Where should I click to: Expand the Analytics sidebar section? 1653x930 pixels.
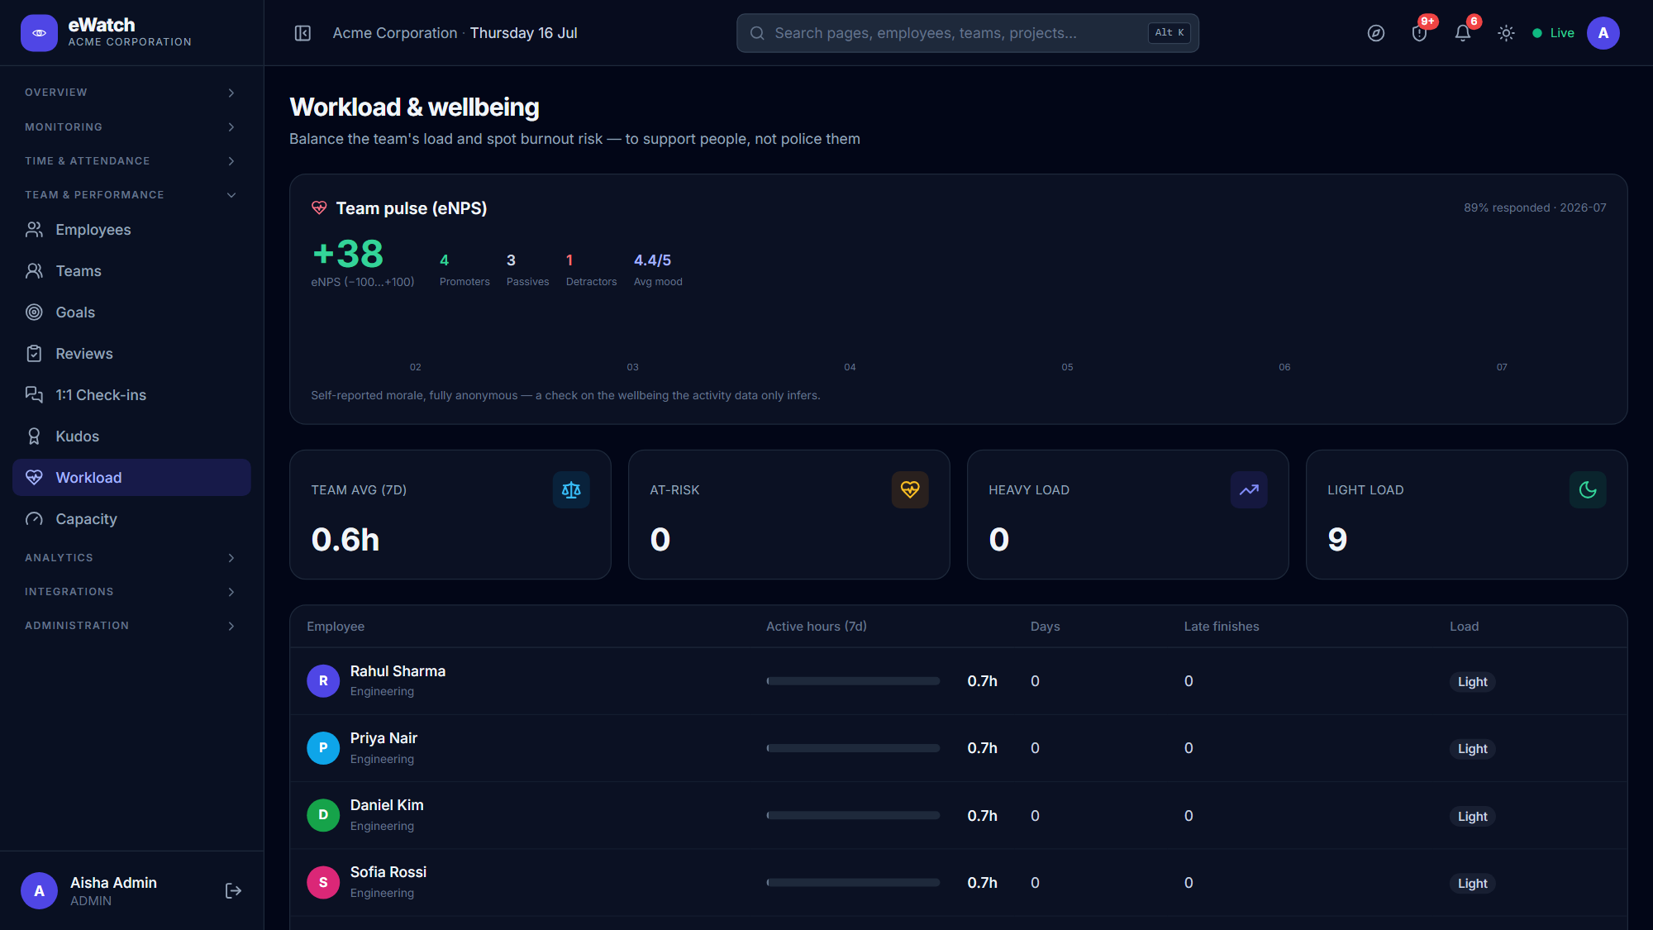pyautogui.click(x=131, y=558)
